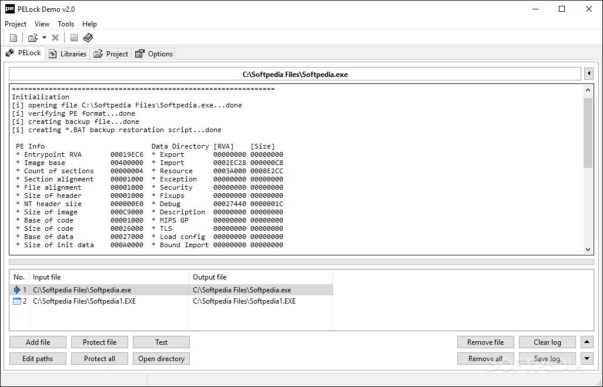Screen dimensions: 603x387
Task: Click the blue arrow icon on row 1
Action: [x=17, y=290]
